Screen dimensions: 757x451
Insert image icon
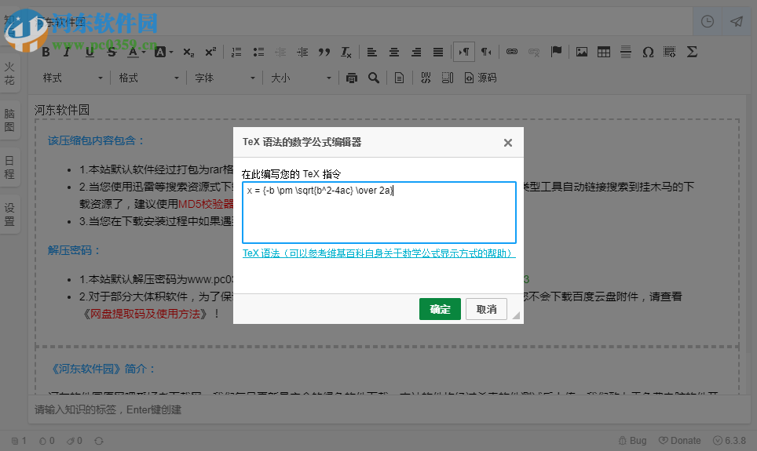coord(582,52)
